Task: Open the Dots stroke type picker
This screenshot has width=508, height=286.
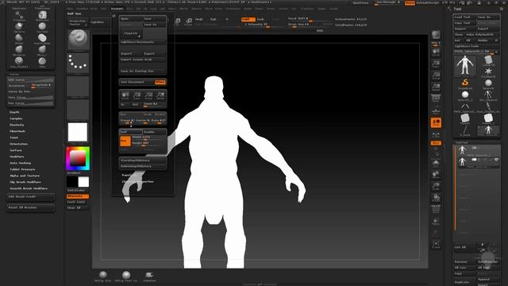Action: (x=78, y=62)
